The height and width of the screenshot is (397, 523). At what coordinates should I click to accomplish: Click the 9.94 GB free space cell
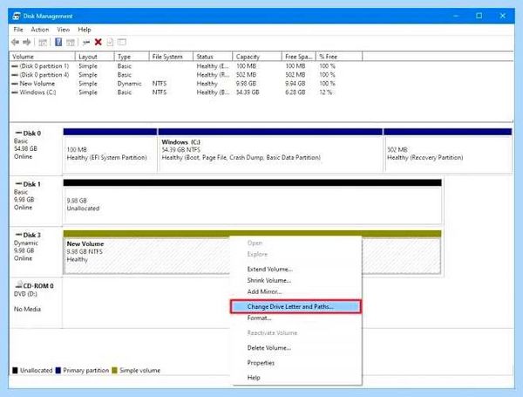(295, 84)
